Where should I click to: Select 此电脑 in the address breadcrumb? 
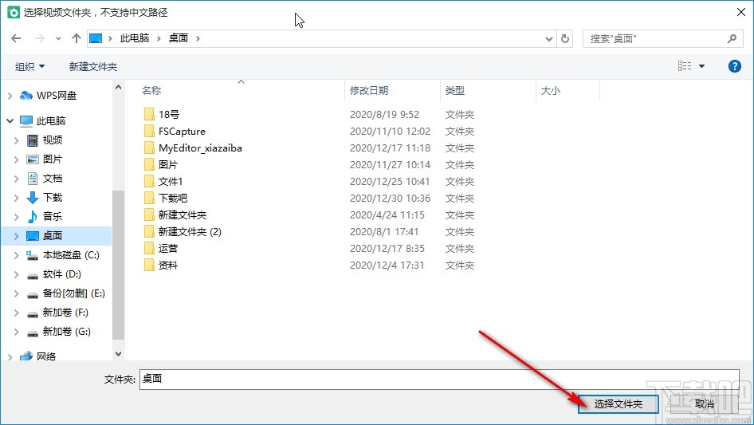click(x=134, y=38)
